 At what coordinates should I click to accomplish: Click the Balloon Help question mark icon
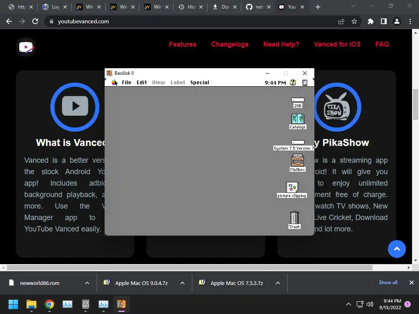click(x=293, y=83)
